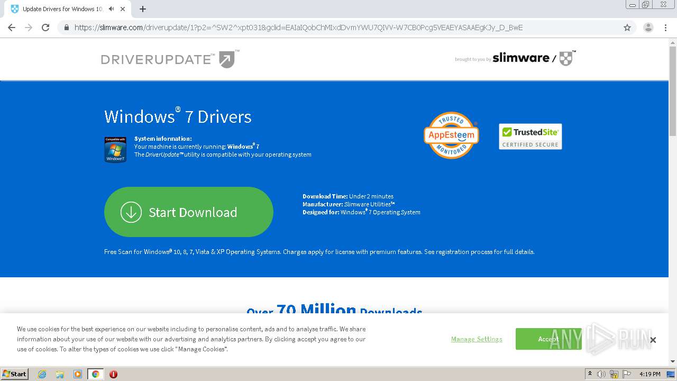This screenshot has width=677, height=381.
Task: Click the Free Scan disclaimer text
Action: coord(319,252)
